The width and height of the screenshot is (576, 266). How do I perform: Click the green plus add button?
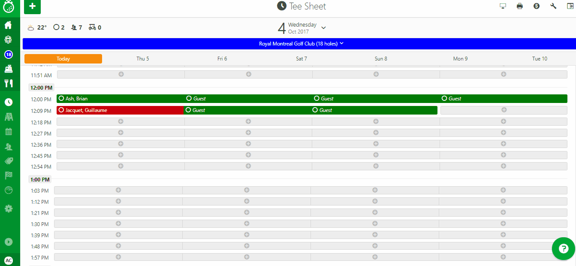click(x=32, y=6)
